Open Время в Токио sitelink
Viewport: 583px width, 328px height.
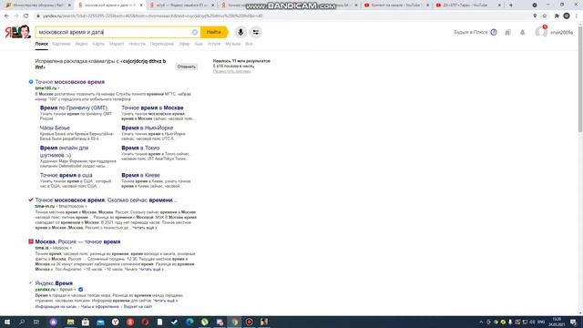click(140, 148)
